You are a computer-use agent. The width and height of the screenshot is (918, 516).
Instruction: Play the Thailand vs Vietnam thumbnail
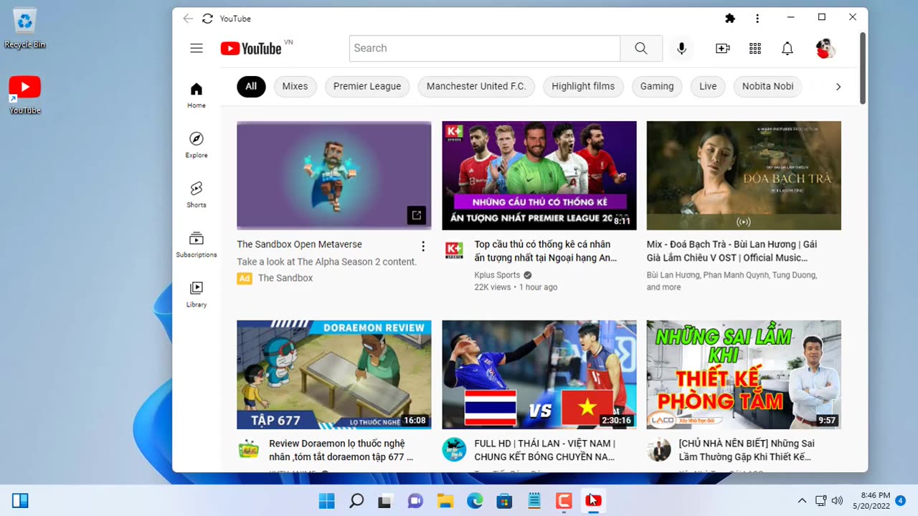(539, 375)
